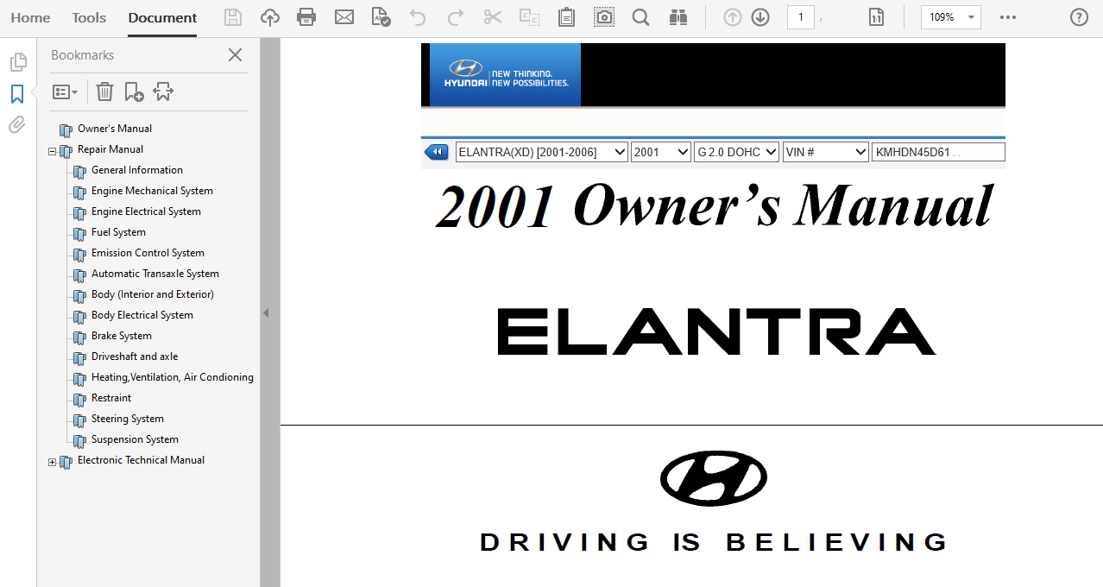Image resolution: width=1103 pixels, height=587 pixels.
Task: Delete selected bookmark with trash icon
Action: pos(104,92)
